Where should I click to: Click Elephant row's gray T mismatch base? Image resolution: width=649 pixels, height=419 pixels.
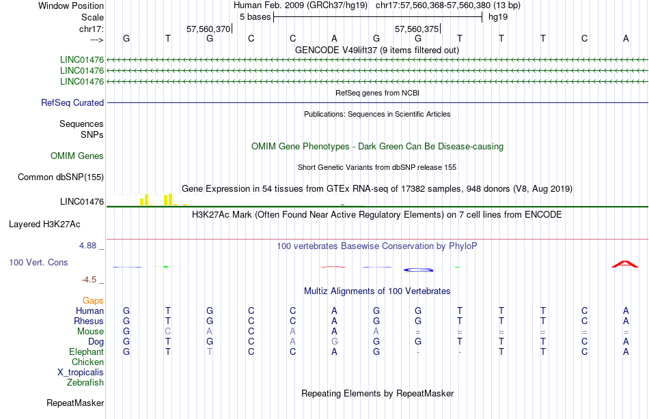click(x=210, y=352)
